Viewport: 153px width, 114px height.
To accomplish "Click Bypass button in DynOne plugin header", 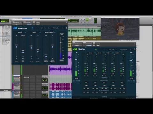I will (x=98, y=44).
